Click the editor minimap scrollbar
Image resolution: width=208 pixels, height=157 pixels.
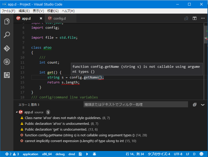pos(206,34)
